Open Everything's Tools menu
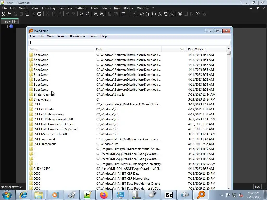Image resolution: width=267 pixels, height=200 pixels. point(93,36)
